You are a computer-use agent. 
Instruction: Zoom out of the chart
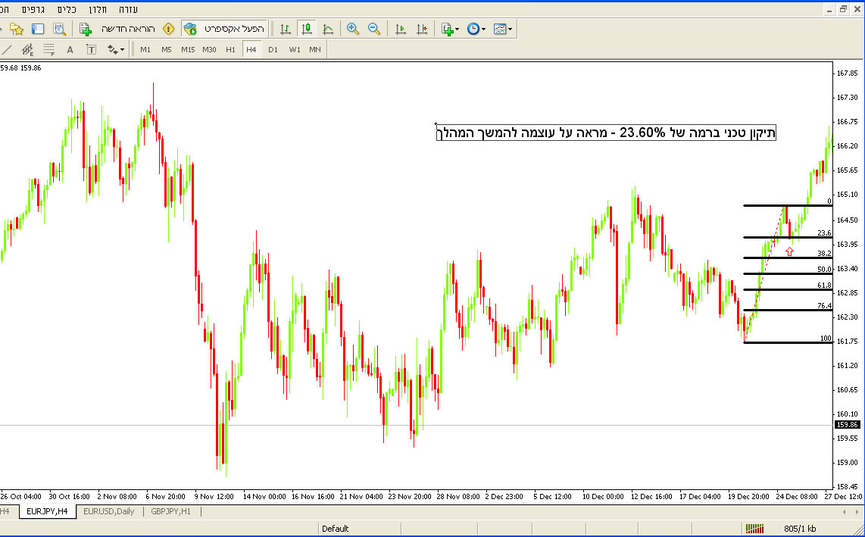coord(374,29)
